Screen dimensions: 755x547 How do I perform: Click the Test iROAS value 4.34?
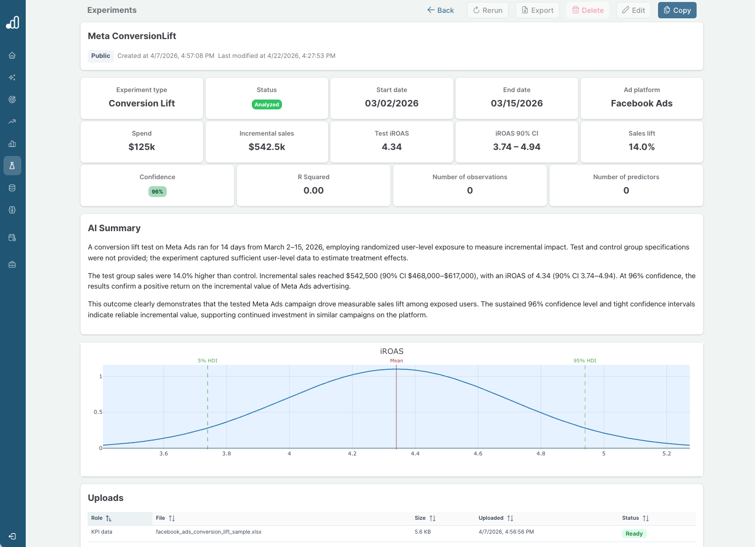[392, 147]
